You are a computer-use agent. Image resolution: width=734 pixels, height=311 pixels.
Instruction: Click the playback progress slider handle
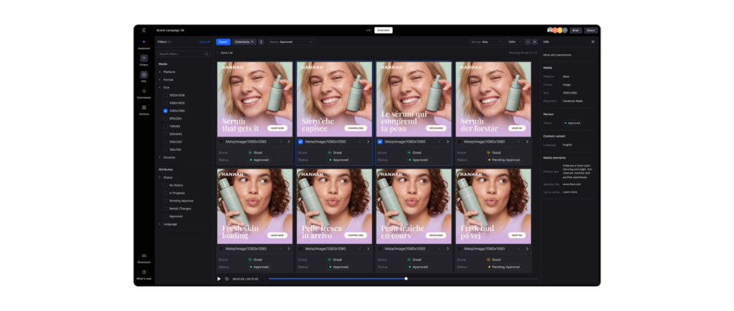tap(406, 279)
